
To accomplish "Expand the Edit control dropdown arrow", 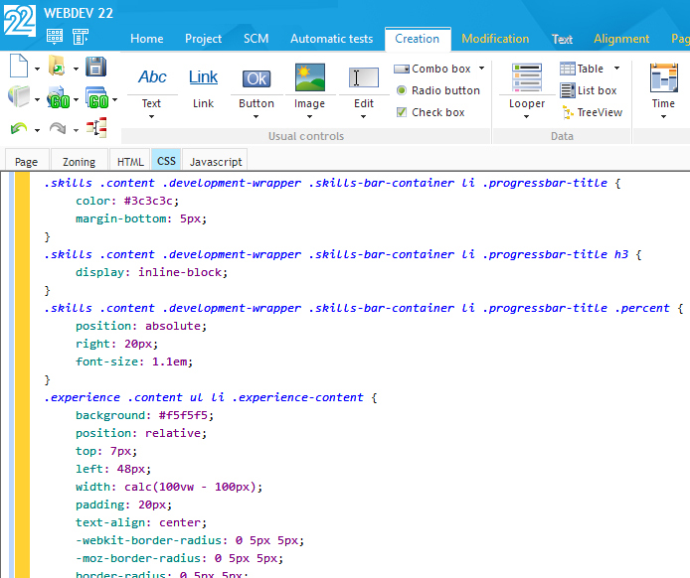I will (x=364, y=117).
